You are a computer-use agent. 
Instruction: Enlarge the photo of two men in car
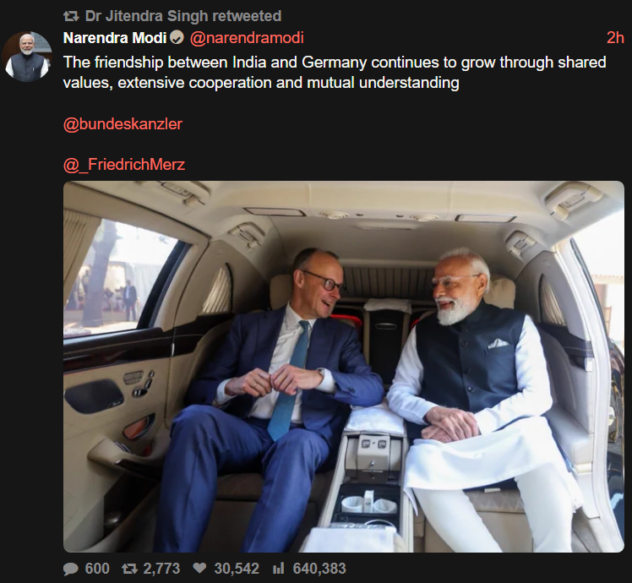click(x=343, y=367)
